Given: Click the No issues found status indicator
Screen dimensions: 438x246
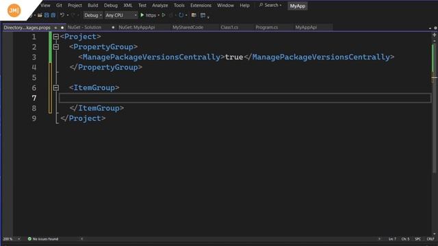Looking at the screenshot, I should [43, 238].
